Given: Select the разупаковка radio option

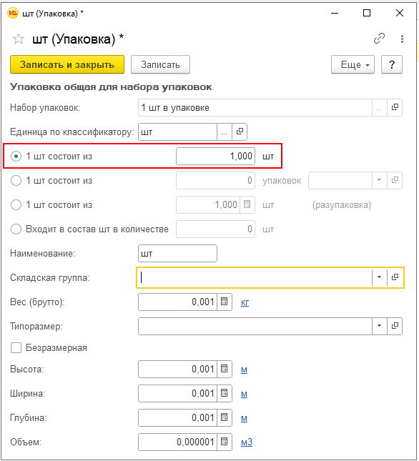Looking at the screenshot, I should 16,204.
